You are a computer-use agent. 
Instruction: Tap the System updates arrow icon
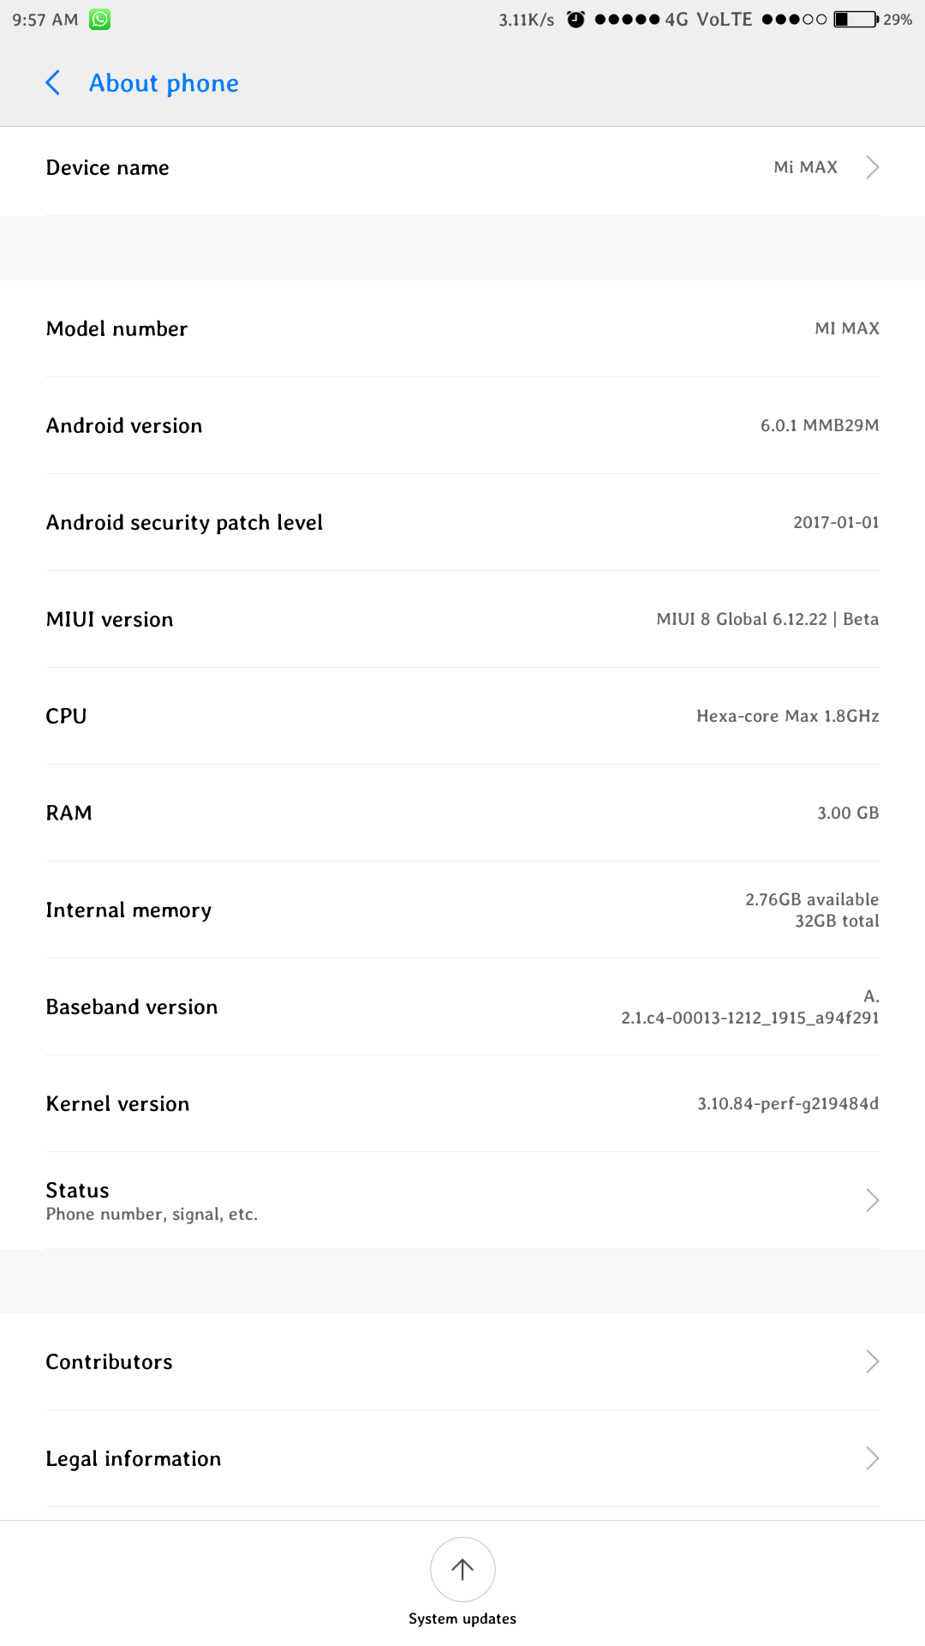(x=462, y=1569)
